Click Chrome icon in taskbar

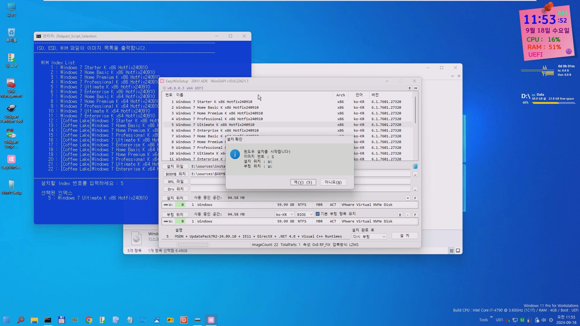point(89,320)
